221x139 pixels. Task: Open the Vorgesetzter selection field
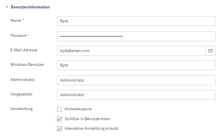pos(136,95)
